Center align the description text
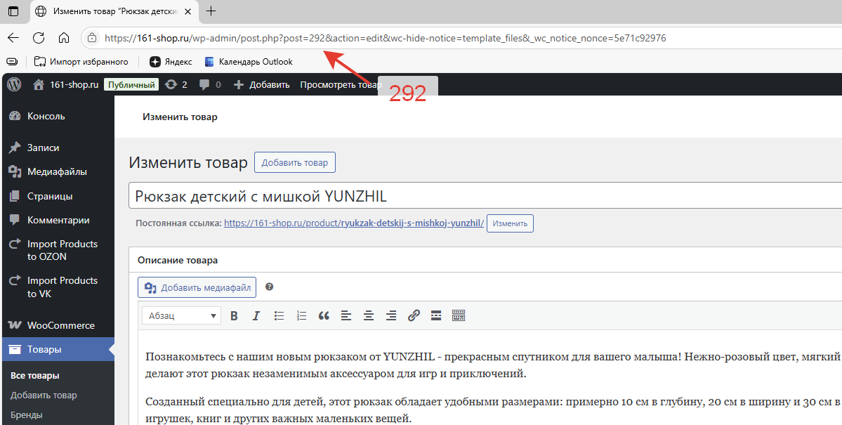The image size is (842, 425). pos(368,316)
